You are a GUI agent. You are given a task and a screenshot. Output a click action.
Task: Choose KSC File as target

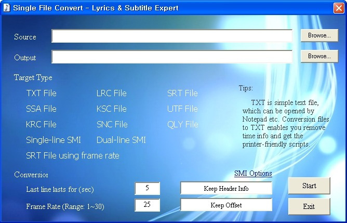(112, 109)
